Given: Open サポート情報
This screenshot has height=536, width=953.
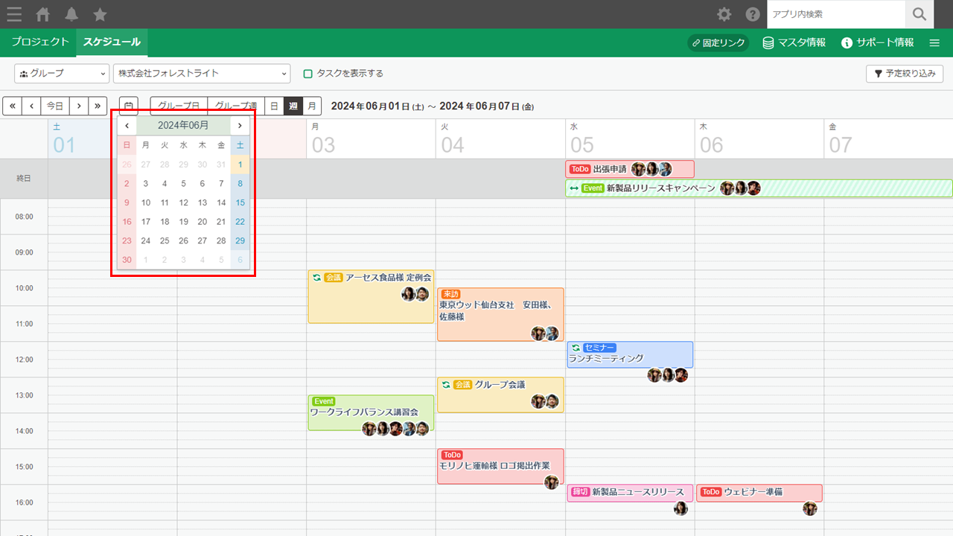Looking at the screenshot, I should click(x=877, y=43).
